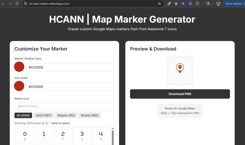Click 'Create custom Google Maps markers' subtitle
The width and height of the screenshot is (245, 145).
122,29
